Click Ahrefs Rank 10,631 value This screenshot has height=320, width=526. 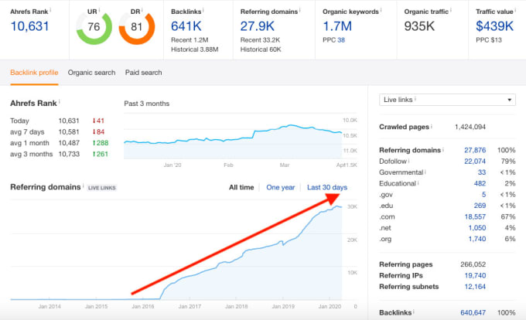pos(30,26)
